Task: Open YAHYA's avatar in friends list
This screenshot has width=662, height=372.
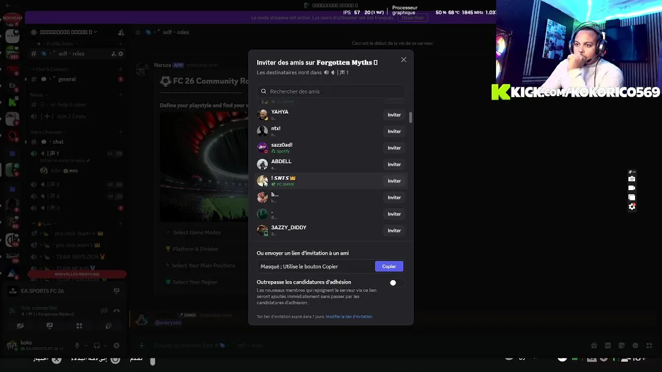Action: (263, 115)
